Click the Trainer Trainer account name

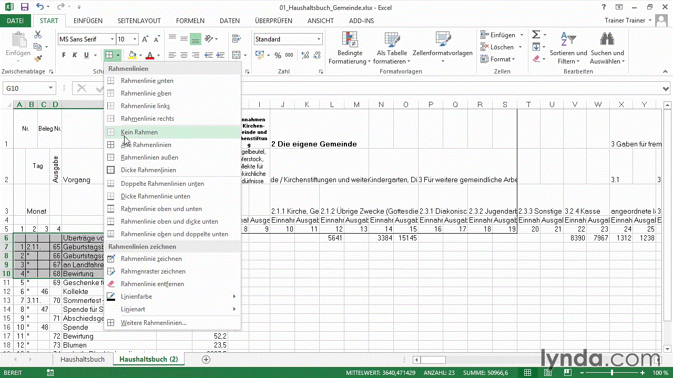point(625,21)
